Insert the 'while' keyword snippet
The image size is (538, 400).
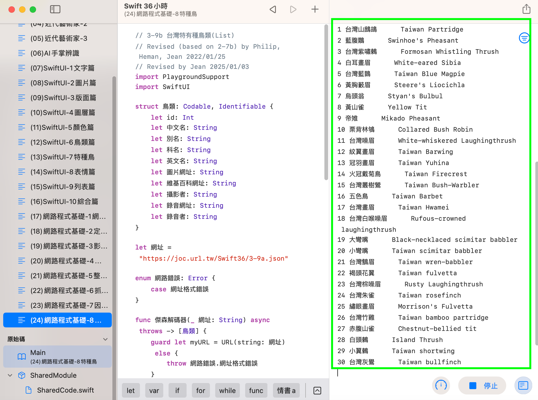227,390
